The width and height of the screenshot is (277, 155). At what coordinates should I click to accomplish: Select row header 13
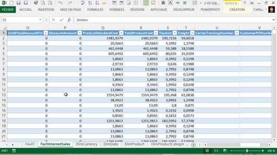[x=3, y=95]
